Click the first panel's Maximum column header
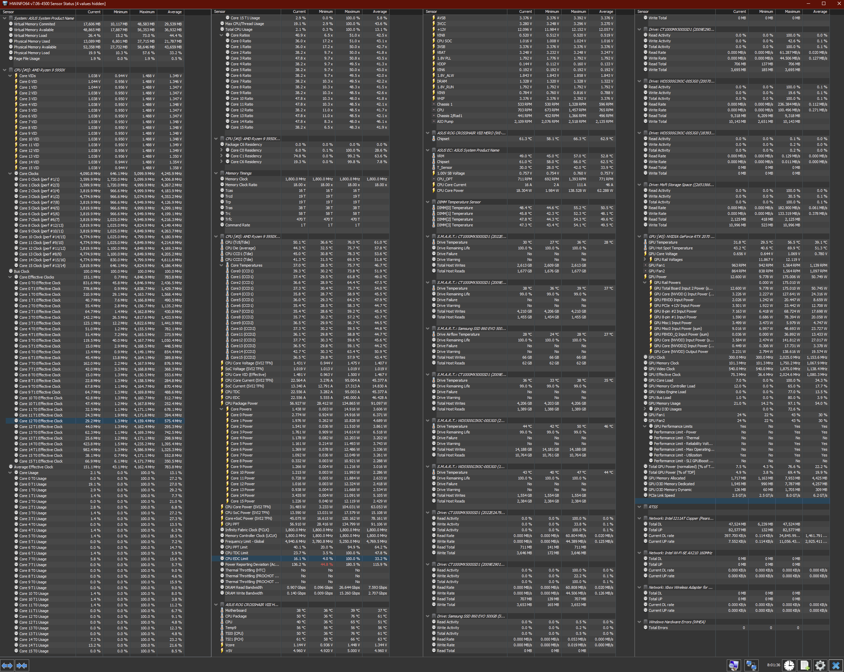 [x=143, y=12]
